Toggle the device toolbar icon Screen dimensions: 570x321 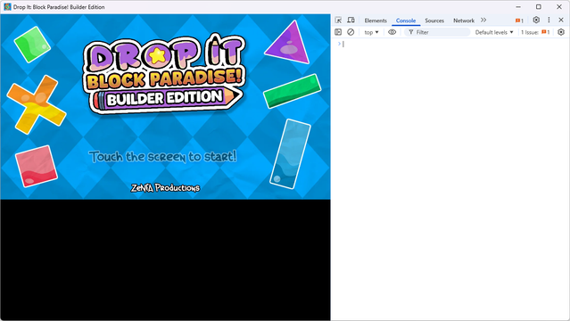click(351, 21)
